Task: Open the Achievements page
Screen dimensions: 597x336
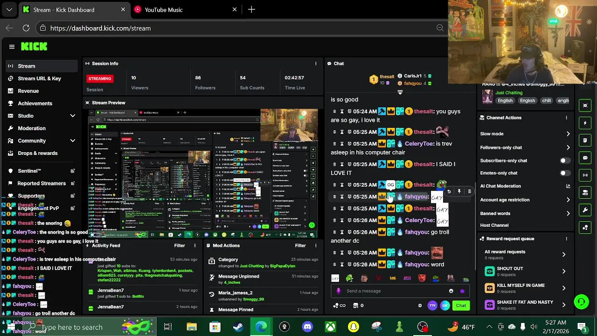Action: pyautogui.click(x=35, y=103)
